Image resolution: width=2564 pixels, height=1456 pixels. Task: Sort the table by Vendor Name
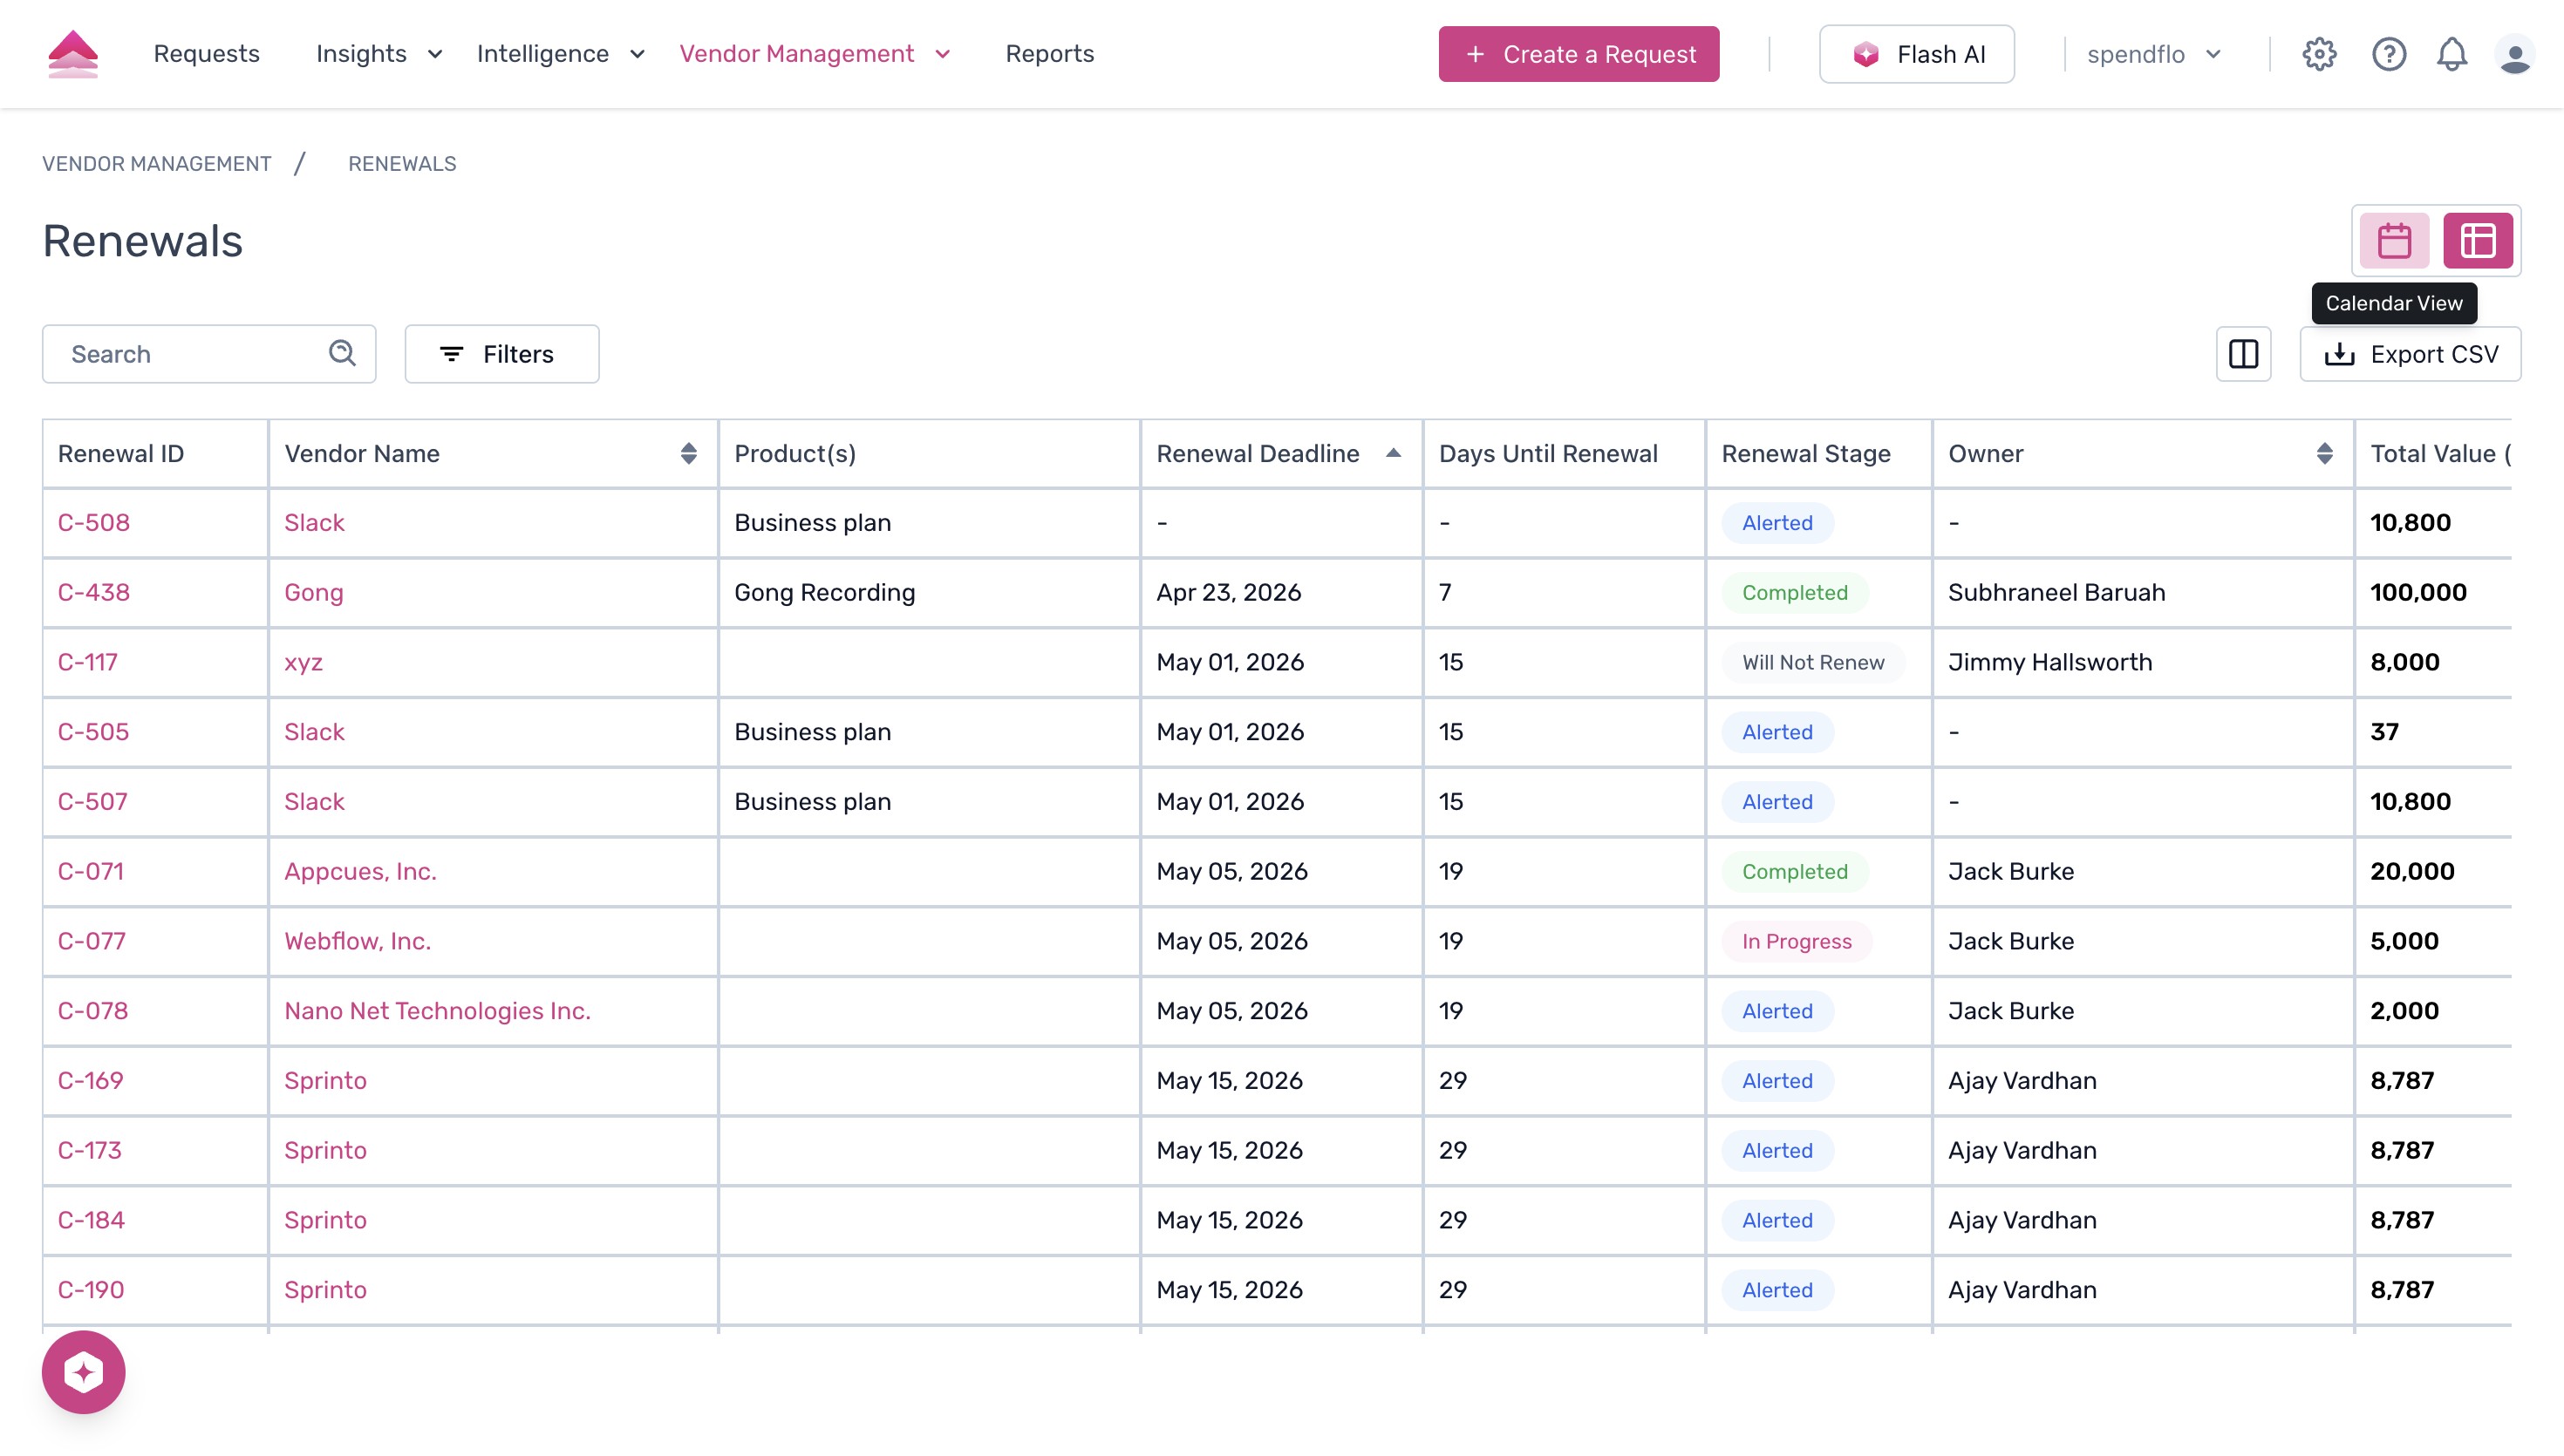pos(689,453)
